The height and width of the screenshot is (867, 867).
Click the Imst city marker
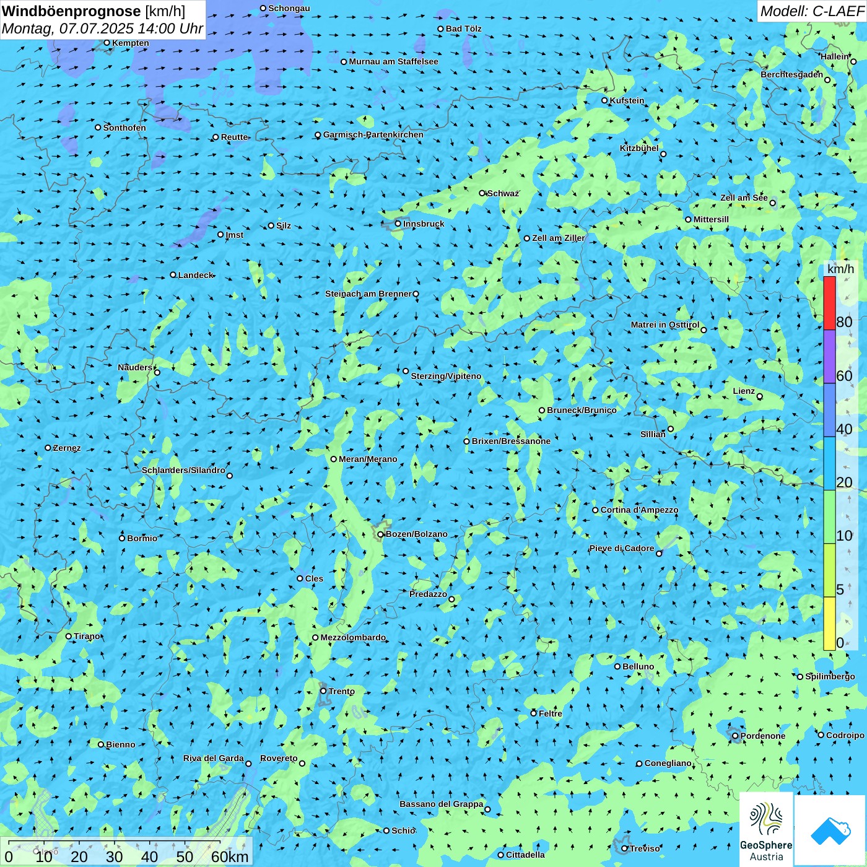click(x=220, y=235)
